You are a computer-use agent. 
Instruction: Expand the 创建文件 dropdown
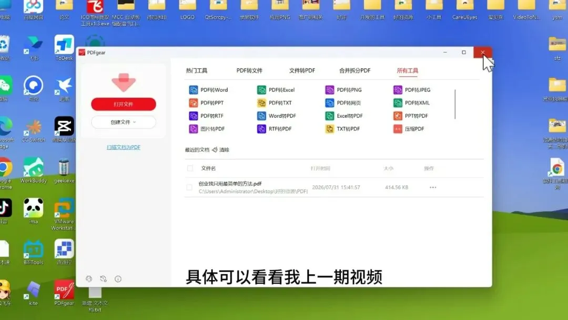click(124, 122)
